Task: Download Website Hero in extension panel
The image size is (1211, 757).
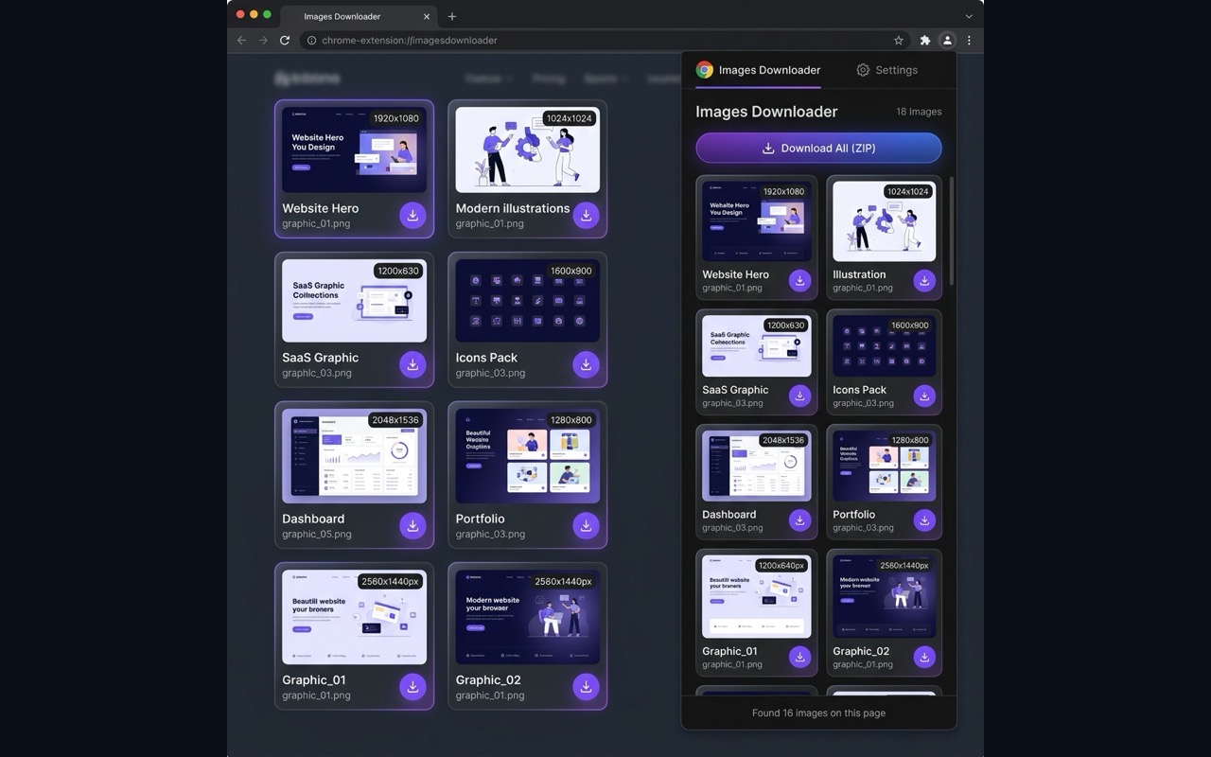Action: pyautogui.click(x=800, y=280)
